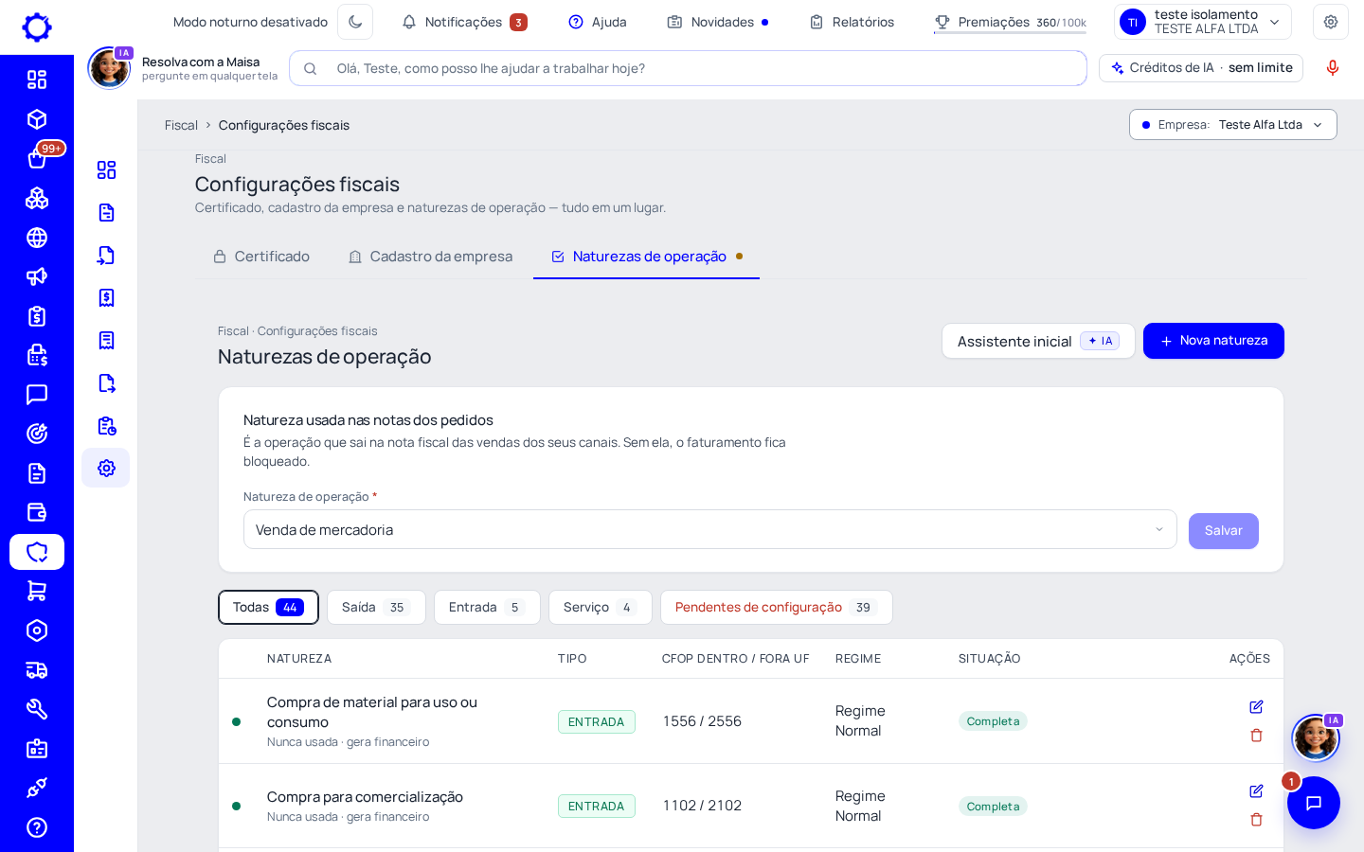Open Relatórios in top bar
Screen dimensions: 1364x852
pos(852,22)
